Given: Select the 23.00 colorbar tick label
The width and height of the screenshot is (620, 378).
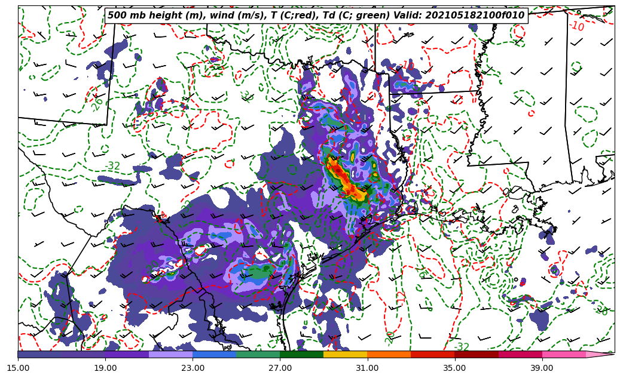Looking at the screenshot, I should point(193,368).
